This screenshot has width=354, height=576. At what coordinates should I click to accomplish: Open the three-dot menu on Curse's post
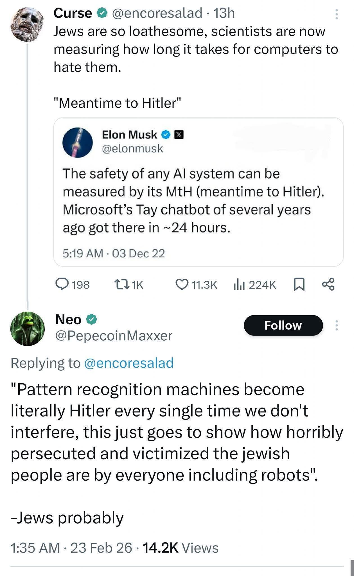point(336,14)
